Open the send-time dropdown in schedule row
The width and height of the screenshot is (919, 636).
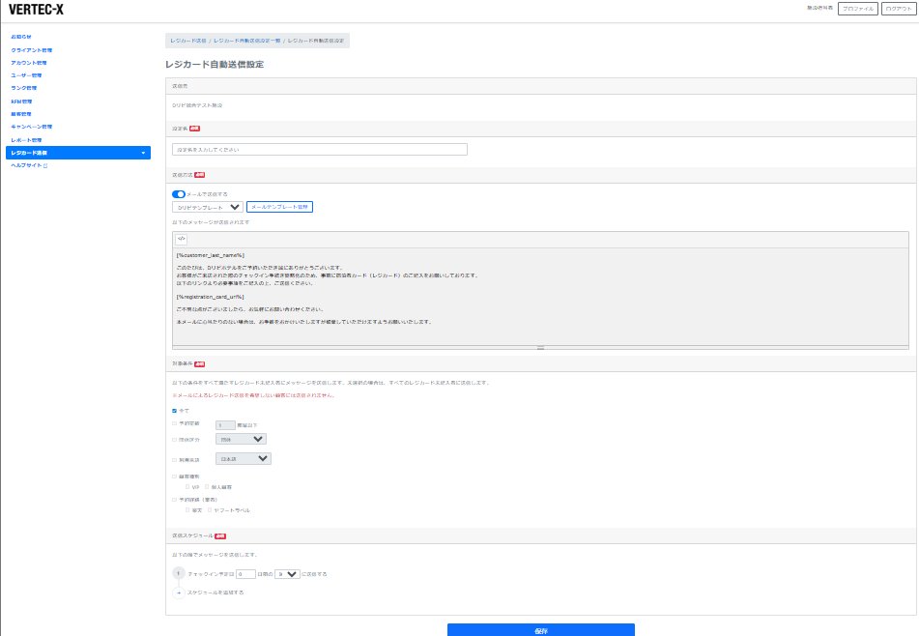[x=287, y=574]
